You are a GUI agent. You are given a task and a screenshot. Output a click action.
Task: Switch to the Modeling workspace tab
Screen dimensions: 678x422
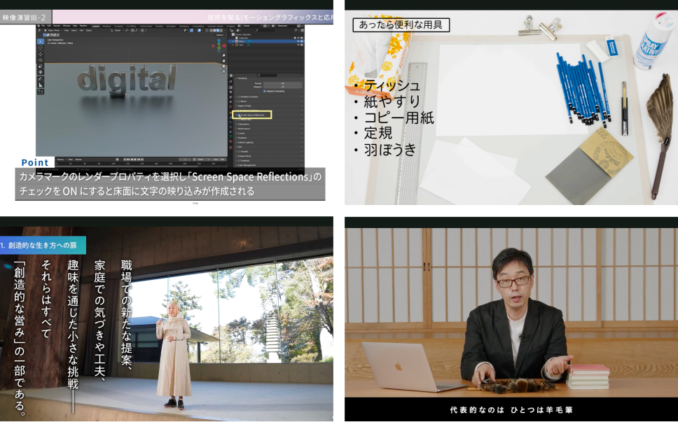tap(106, 25)
